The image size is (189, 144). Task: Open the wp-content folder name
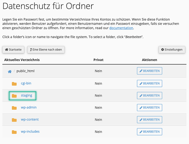point(30,119)
